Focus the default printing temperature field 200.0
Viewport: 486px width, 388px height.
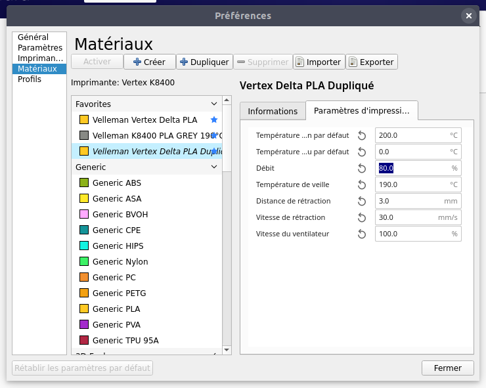[x=418, y=135]
